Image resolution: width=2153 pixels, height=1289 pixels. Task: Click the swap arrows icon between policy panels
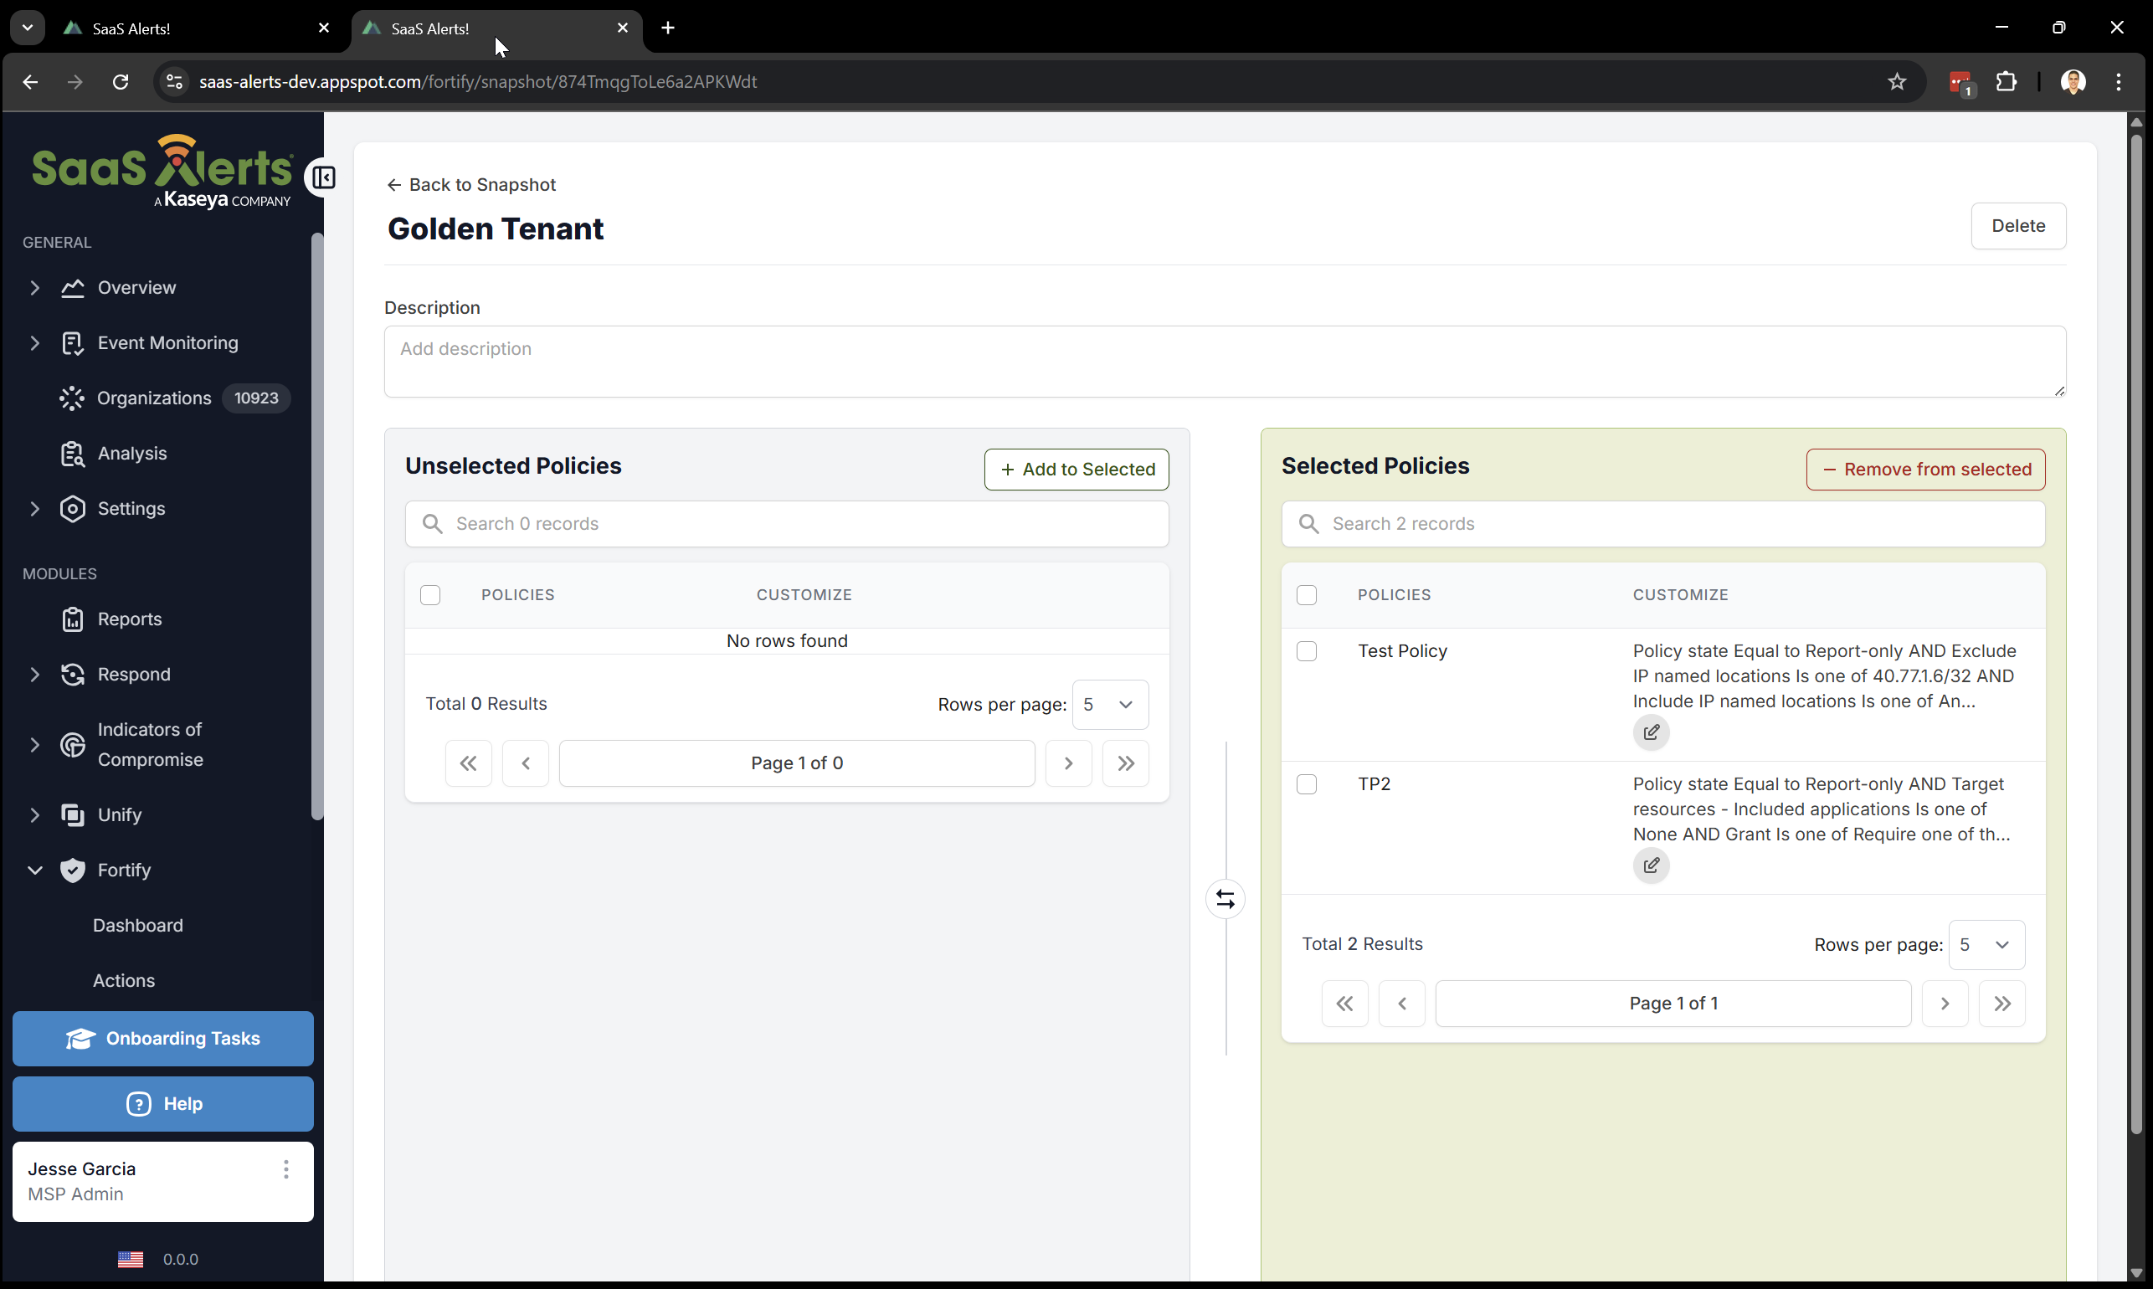1225,899
